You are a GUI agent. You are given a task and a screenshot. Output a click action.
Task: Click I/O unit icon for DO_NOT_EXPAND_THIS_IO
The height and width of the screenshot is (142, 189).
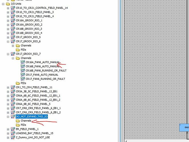point(13,116)
